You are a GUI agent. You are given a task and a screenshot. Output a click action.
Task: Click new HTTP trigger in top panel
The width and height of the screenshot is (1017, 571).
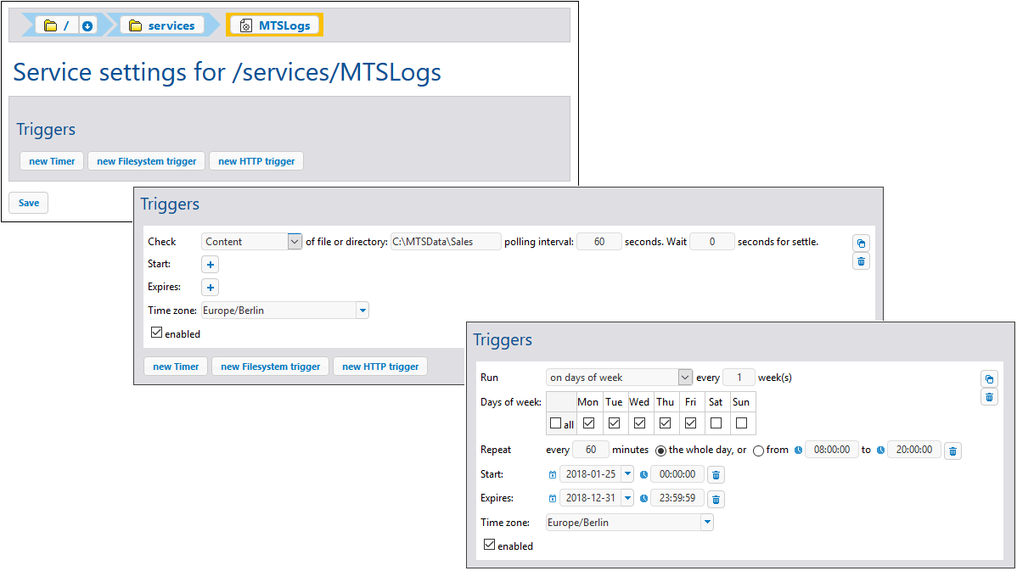coord(256,161)
